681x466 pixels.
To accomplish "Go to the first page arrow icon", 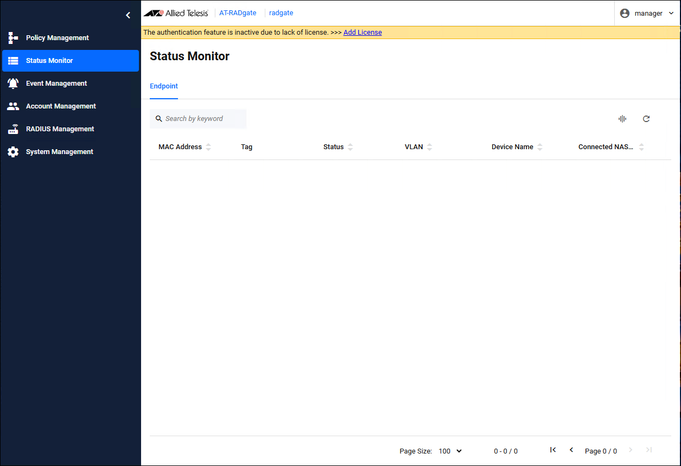I will 553,450.
